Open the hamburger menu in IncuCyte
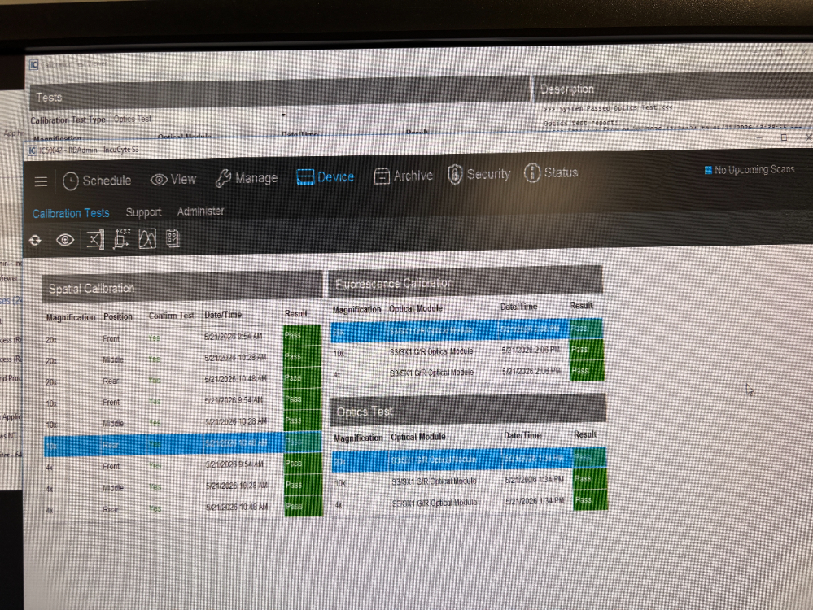813x610 pixels. [x=41, y=181]
